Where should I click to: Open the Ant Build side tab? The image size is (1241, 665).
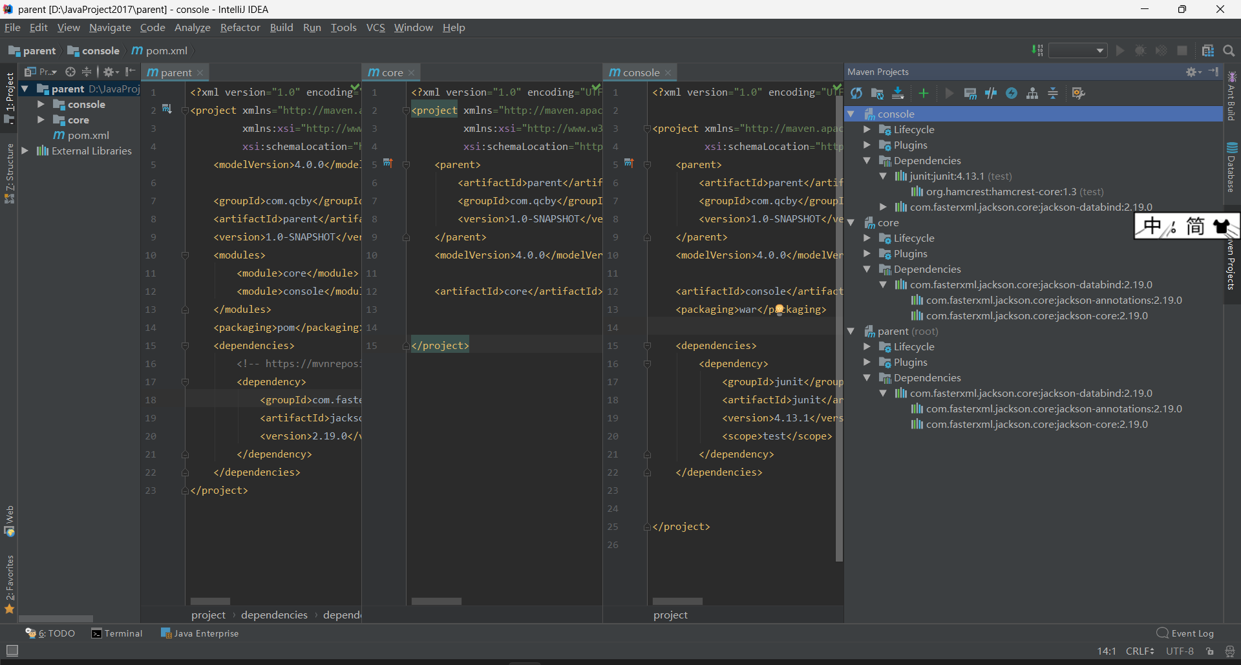(1231, 96)
